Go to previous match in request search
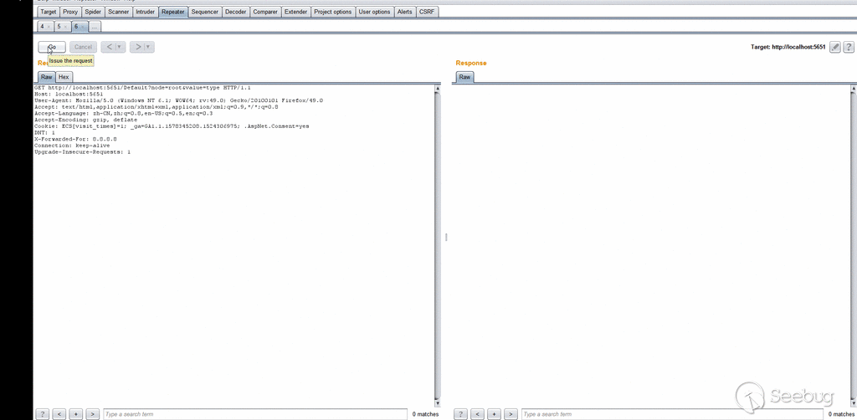857x420 pixels. [59, 414]
